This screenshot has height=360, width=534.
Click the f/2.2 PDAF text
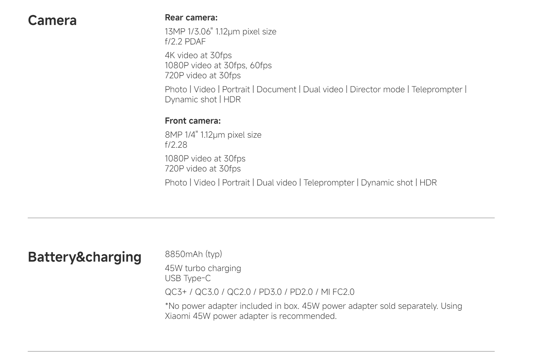[185, 42]
